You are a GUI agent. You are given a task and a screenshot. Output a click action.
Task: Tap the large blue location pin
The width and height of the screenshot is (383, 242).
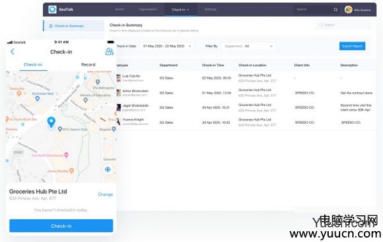tap(51, 122)
